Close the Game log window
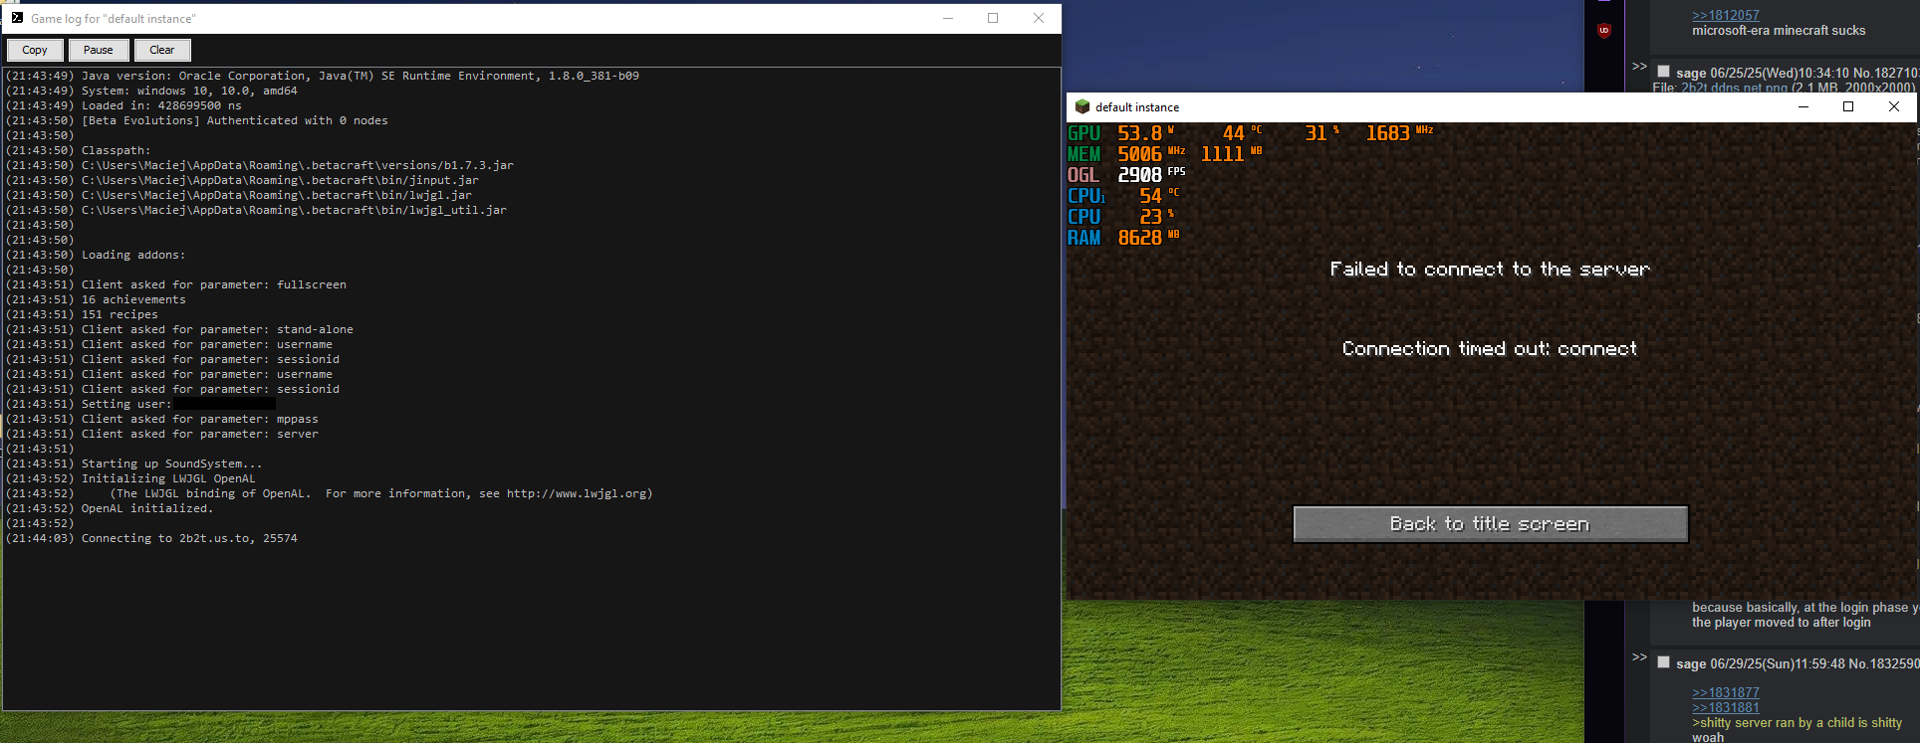The image size is (1922, 743). (x=1039, y=18)
